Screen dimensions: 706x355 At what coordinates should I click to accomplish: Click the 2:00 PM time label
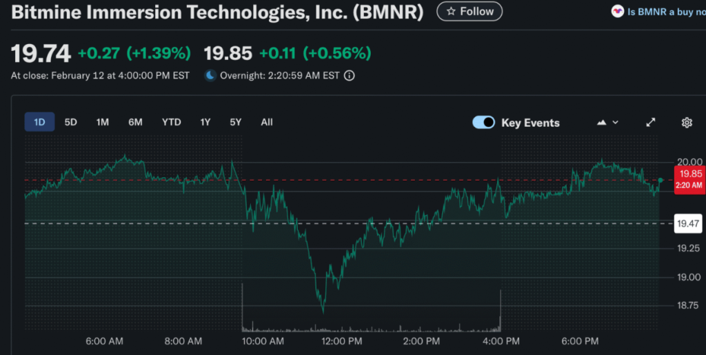421,341
